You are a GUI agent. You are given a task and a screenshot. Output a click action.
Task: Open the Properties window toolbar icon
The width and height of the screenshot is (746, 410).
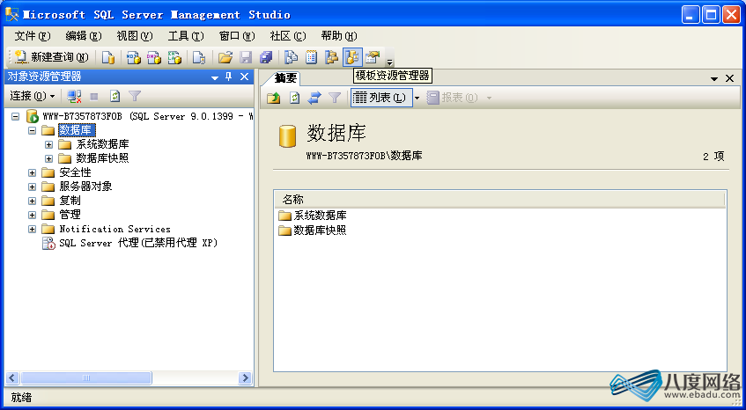point(373,57)
